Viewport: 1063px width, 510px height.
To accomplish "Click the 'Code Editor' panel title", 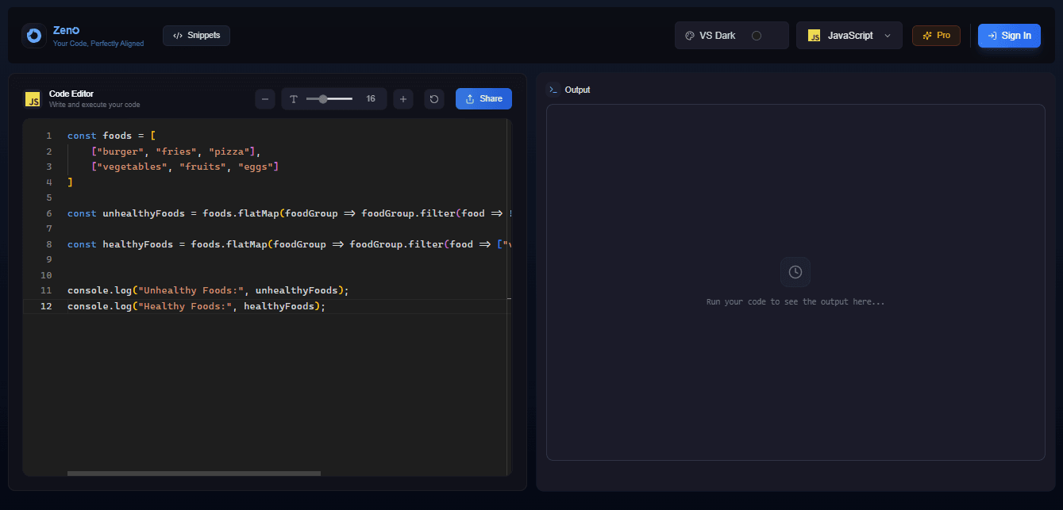I will click(x=71, y=94).
